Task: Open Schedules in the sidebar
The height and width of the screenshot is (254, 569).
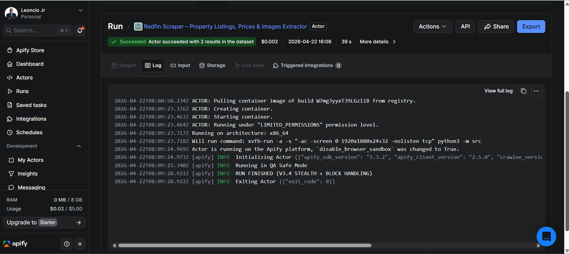Action: coord(29,132)
